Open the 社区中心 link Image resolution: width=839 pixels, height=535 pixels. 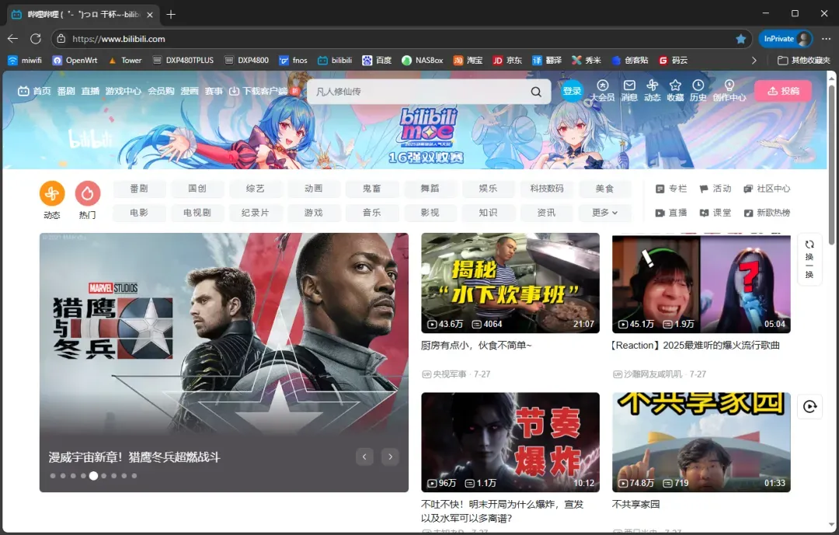pyautogui.click(x=766, y=189)
